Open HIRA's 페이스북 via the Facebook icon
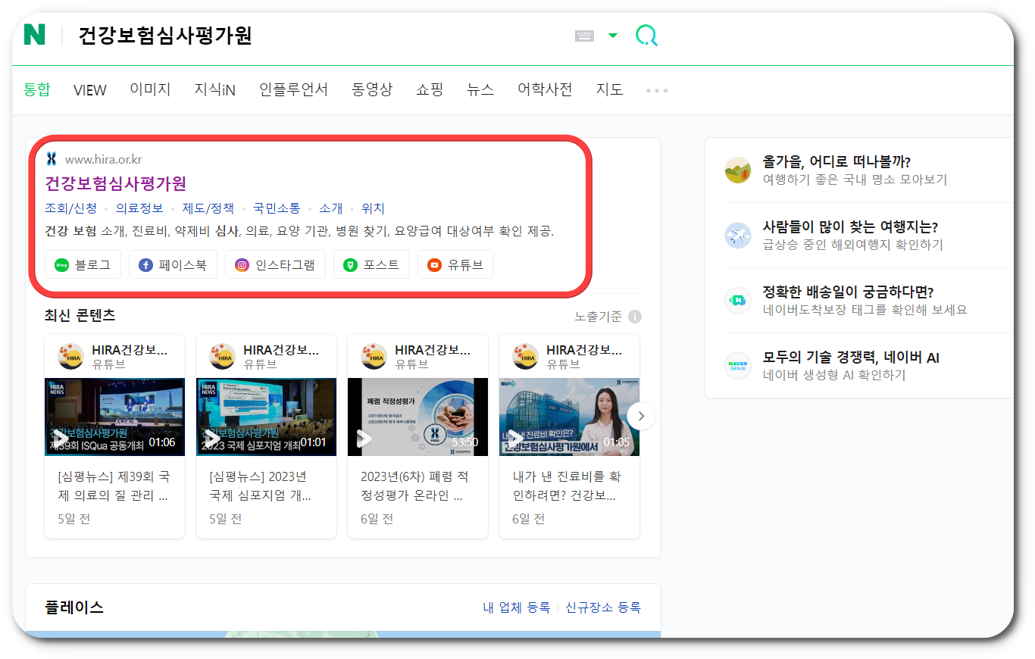 [144, 264]
